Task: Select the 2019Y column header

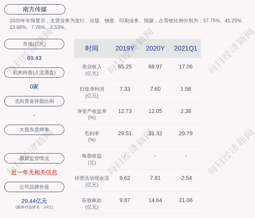Action: 125,48
